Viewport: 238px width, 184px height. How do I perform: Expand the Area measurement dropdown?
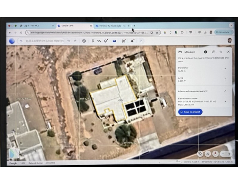(x=225, y=79)
